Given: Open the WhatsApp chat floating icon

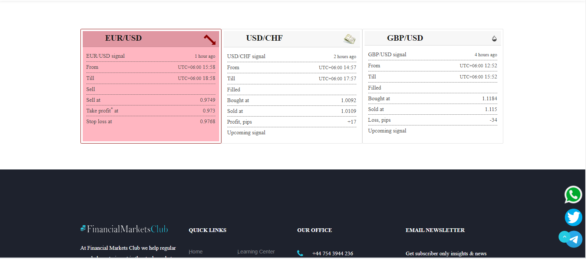Looking at the screenshot, I should (x=573, y=195).
